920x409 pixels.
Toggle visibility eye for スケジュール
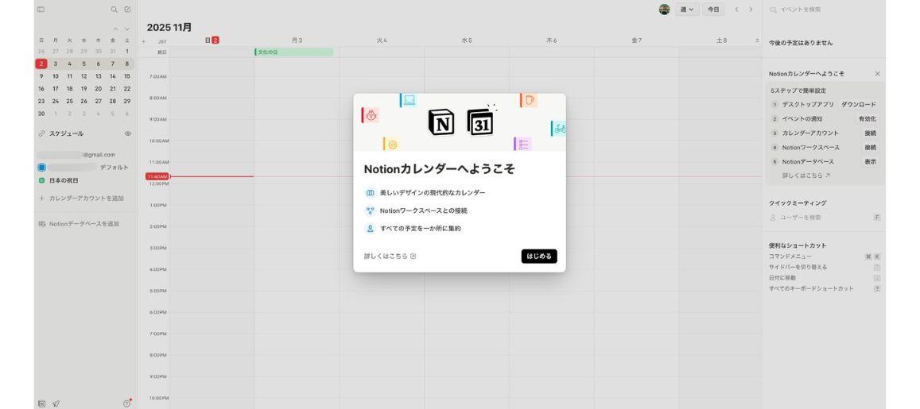click(128, 133)
